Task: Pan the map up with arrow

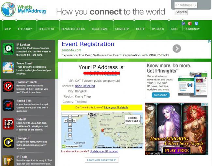Action: pos(70,117)
